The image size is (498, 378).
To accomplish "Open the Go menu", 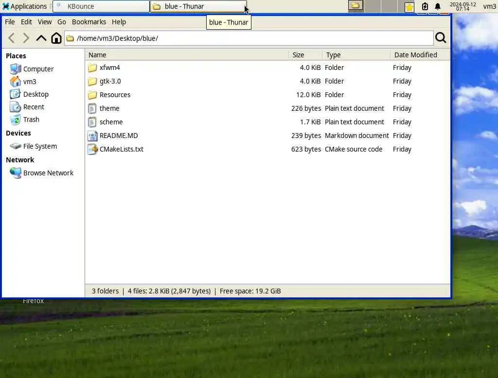I will [62, 22].
